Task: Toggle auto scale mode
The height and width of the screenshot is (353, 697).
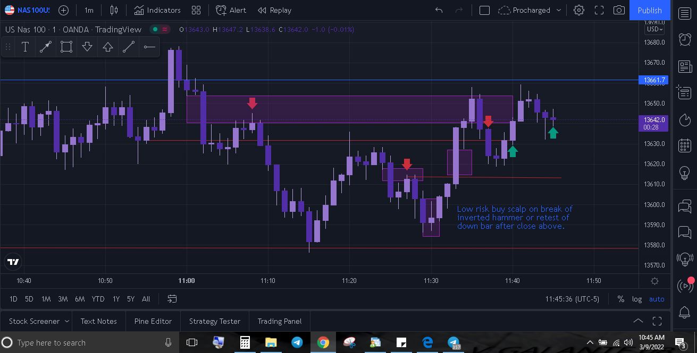Action: (657, 299)
